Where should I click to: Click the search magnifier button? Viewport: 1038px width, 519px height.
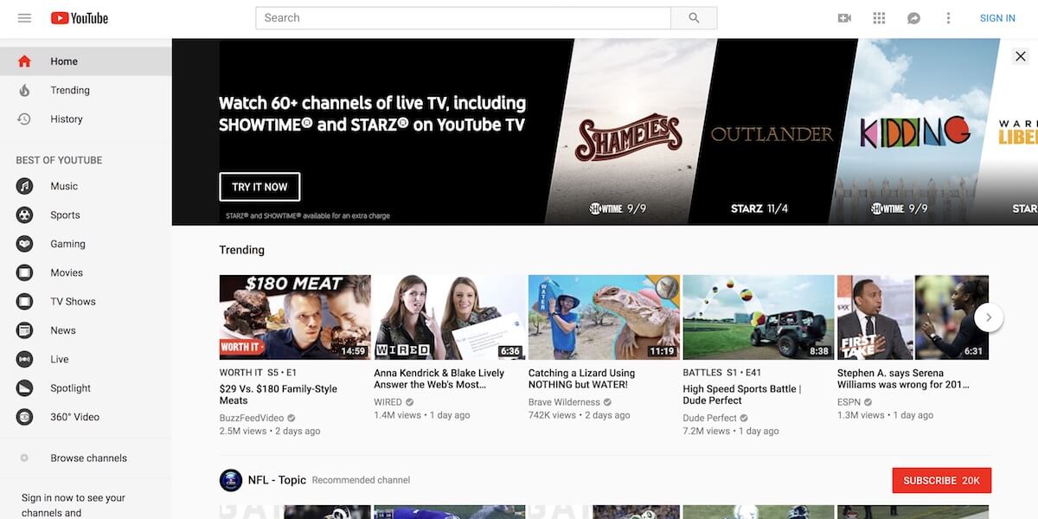pyautogui.click(x=694, y=18)
